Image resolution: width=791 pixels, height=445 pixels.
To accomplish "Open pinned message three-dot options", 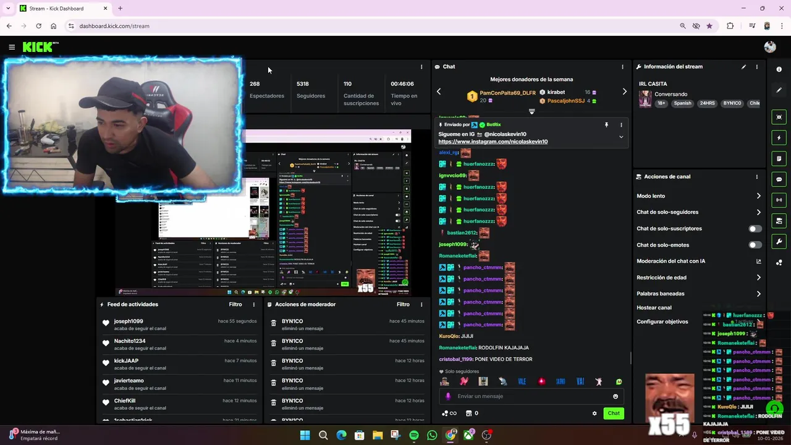I will point(621,125).
